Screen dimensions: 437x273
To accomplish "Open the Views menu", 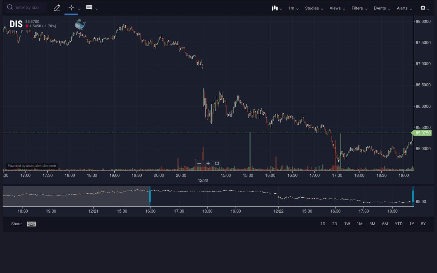I will pyautogui.click(x=335, y=7).
